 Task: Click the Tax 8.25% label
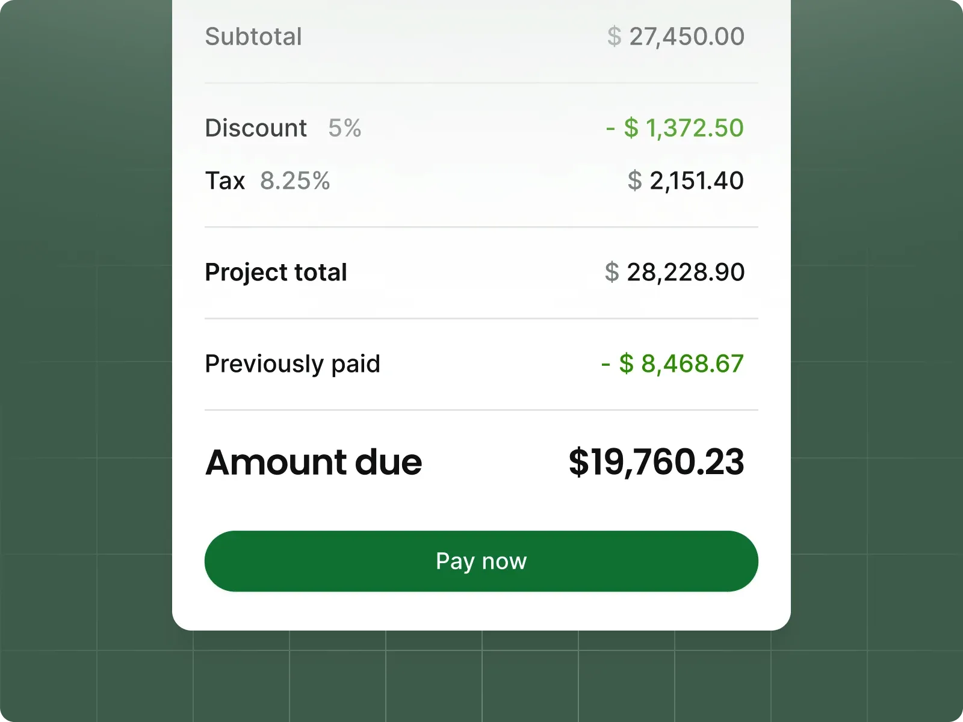225,180
